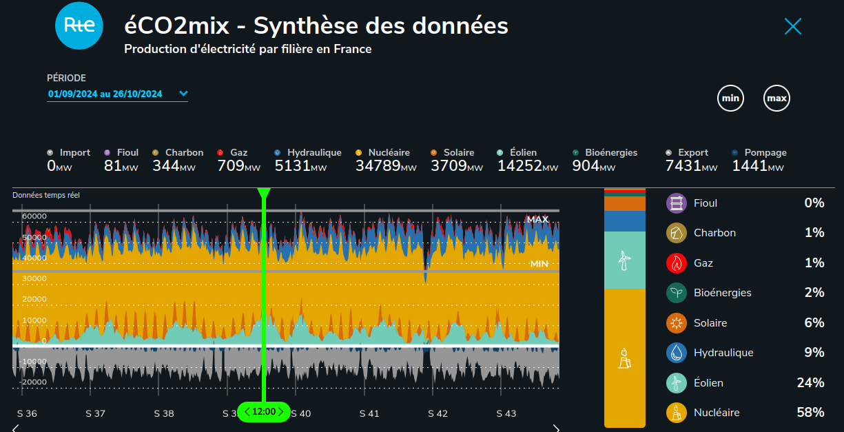The image size is (844, 432).
Task: Toggle the Bioénergies series legend dot
Action: coord(575,152)
